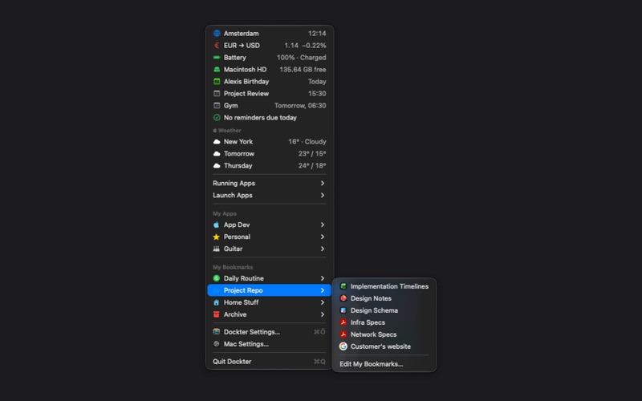Click the Macintosh HD disk icon
Image resolution: width=642 pixels, height=401 pixels.
coord(217,70)
